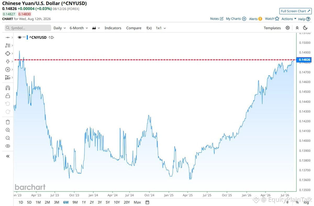The width and height of the screenshot is (314, 206).
Task: Expand the horizontal line tool group arrow
Action: pos(12,38)
